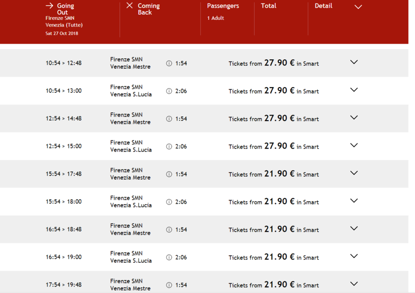Expand the 12:54 > 15:00 train details
This screenshot has width=415, height=293.
pyautogui.click(x=354, y=145)
